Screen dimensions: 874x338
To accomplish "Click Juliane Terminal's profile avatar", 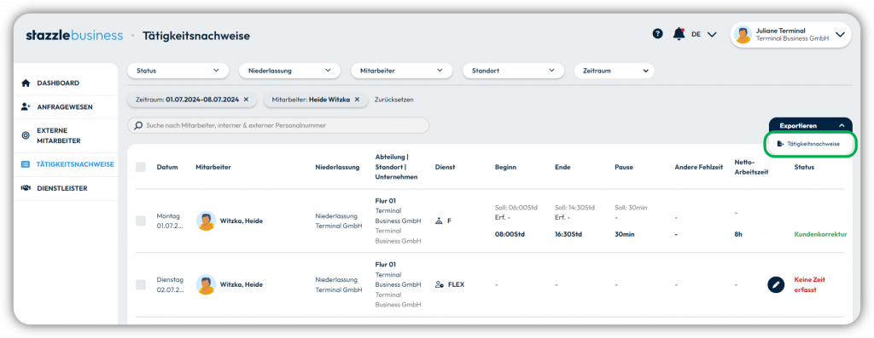I will click(x=743, y=34).
